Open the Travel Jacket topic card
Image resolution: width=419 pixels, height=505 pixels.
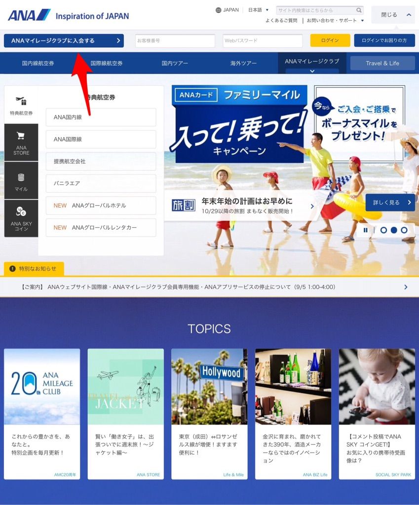point(126,414)
